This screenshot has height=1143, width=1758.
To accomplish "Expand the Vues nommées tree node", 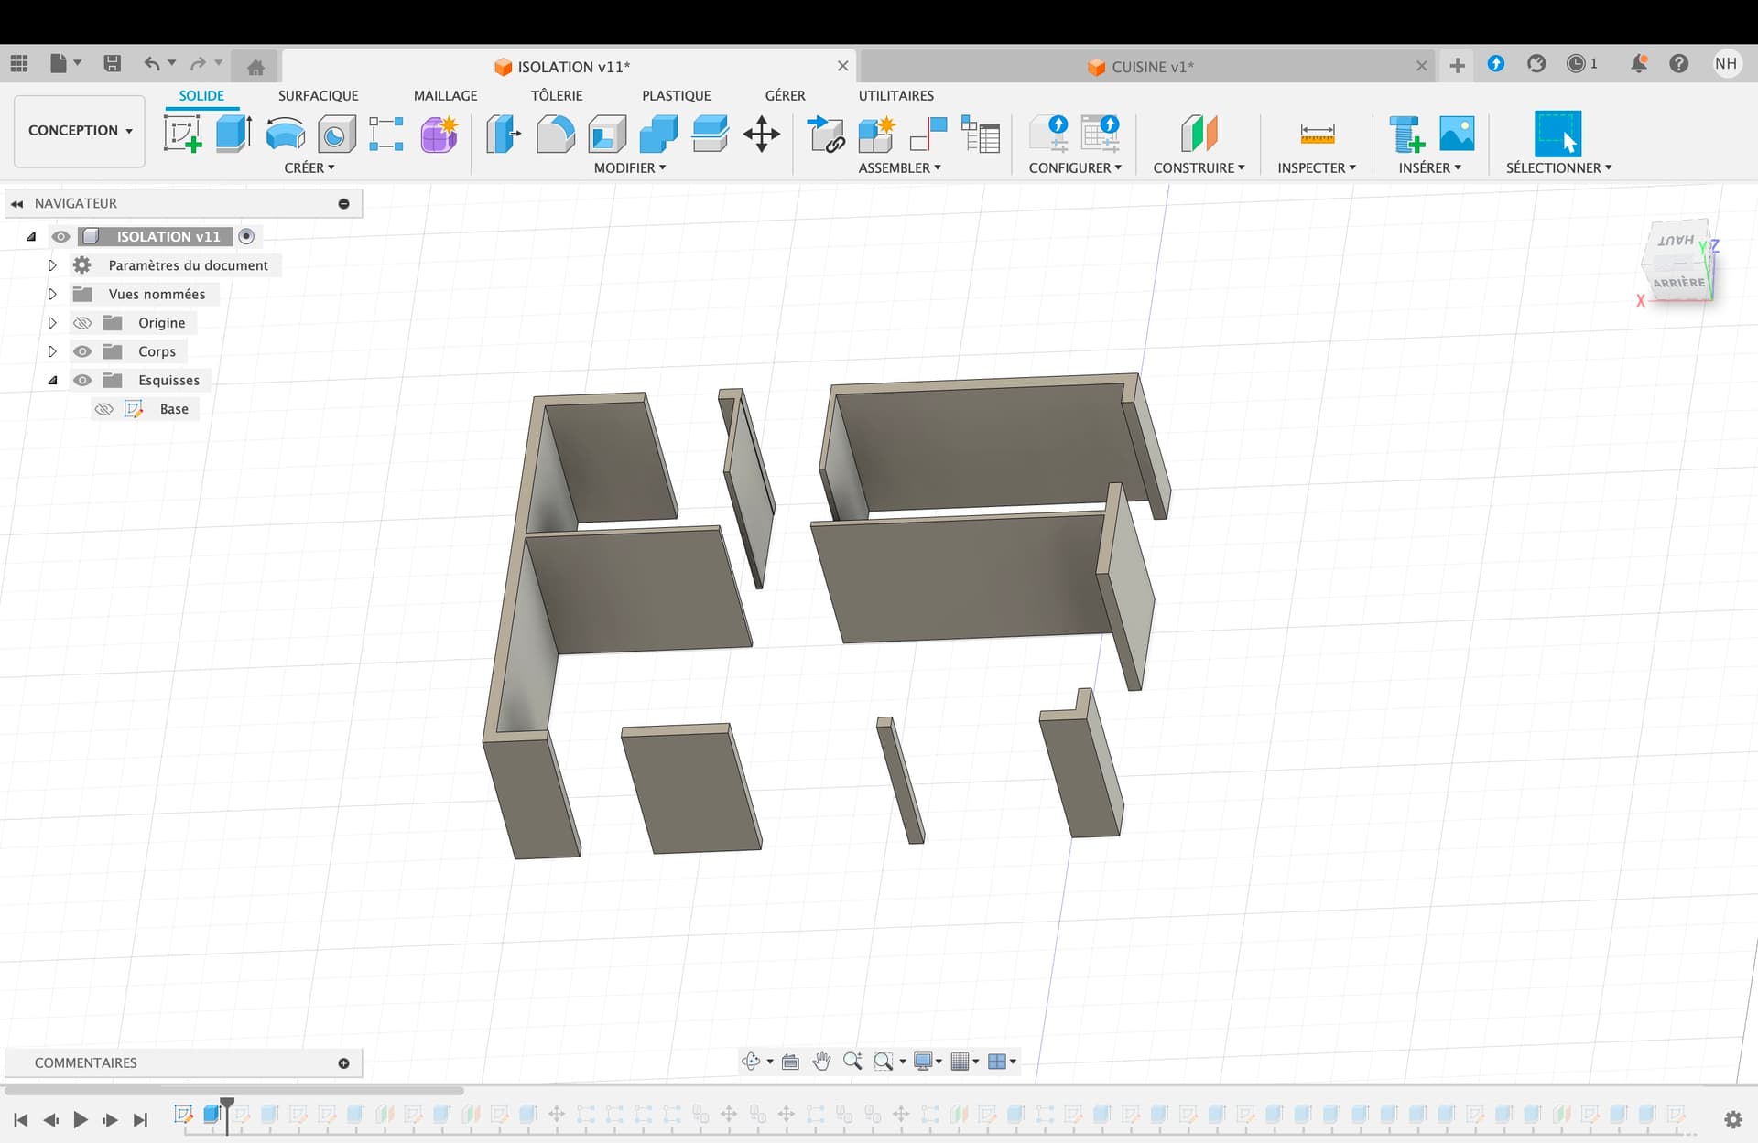I will pyautogui.click(x=52, y=294).
